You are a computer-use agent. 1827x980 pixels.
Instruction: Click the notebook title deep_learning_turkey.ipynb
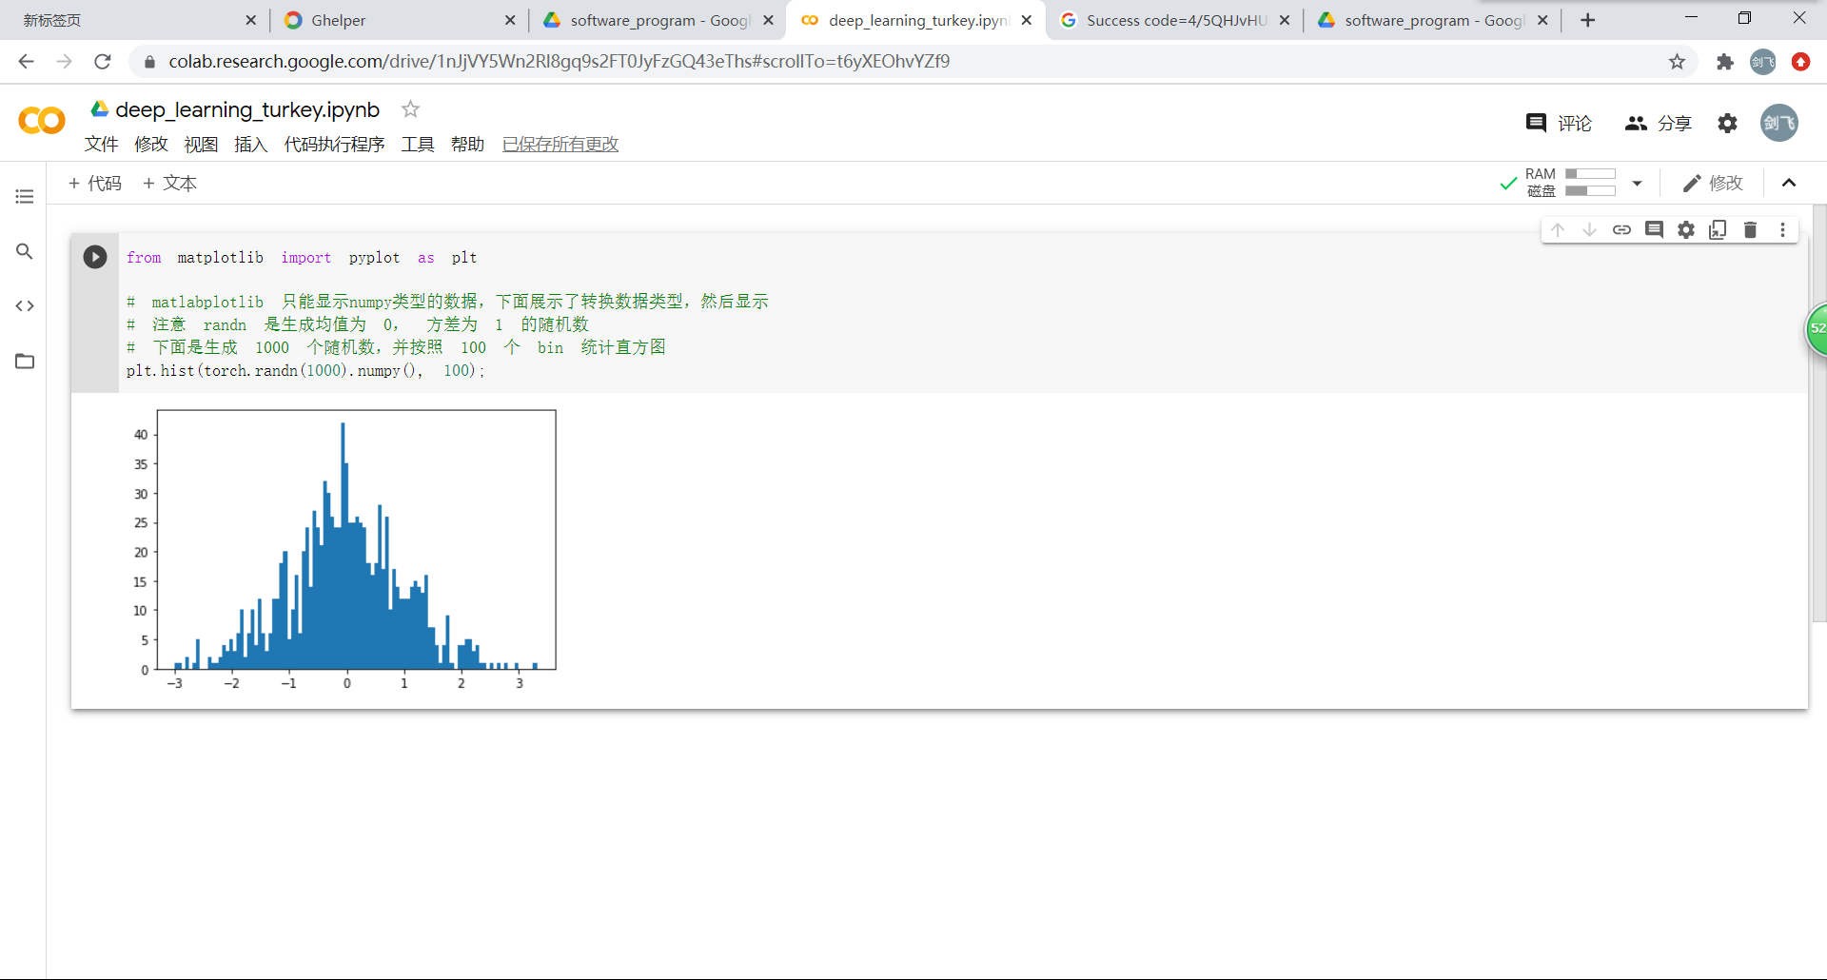(x=247, y=109)
